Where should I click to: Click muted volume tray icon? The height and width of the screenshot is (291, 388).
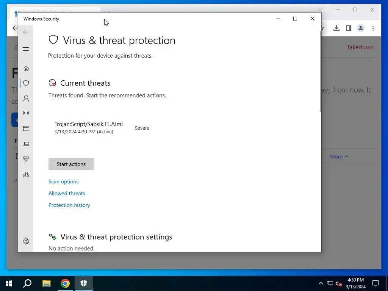coord(339,283)
